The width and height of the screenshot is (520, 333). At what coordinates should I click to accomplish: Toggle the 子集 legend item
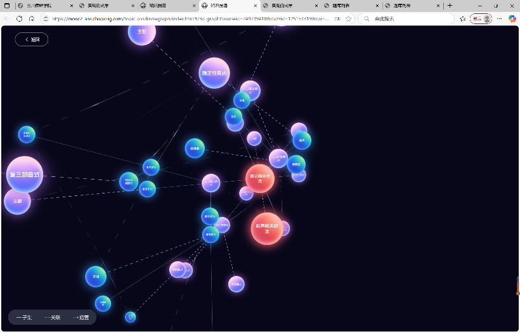coord(24,317)
